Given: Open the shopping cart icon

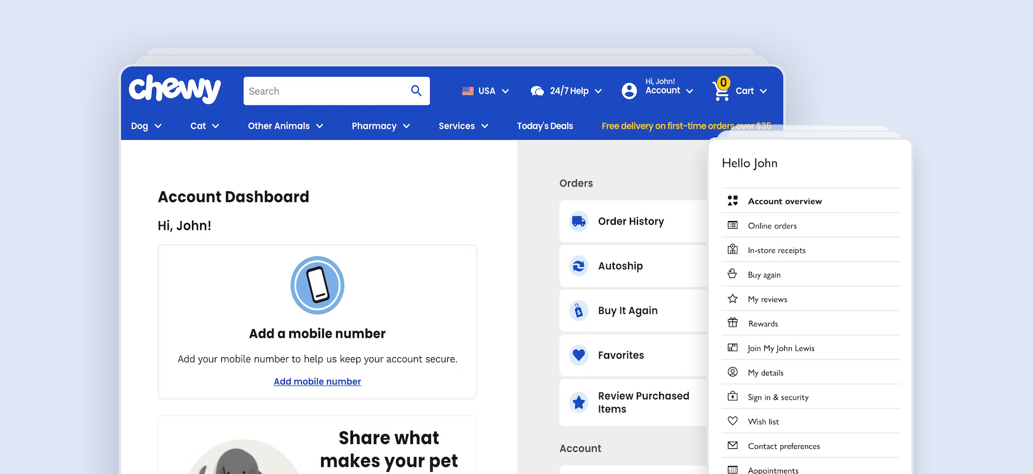Looking at the screenshot, I should [x=721, y=90].
